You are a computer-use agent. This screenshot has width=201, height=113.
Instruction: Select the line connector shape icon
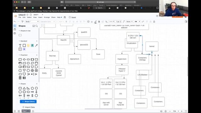[x=124, y=22]
